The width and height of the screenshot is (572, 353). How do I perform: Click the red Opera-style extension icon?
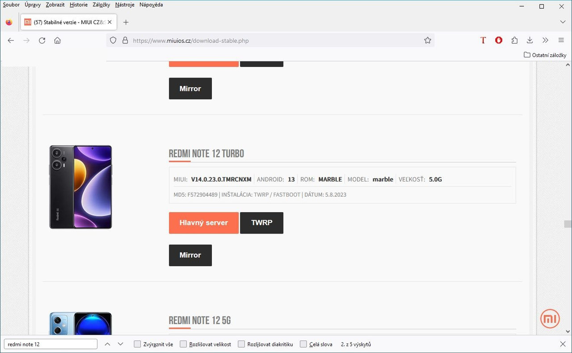[499, 41]
